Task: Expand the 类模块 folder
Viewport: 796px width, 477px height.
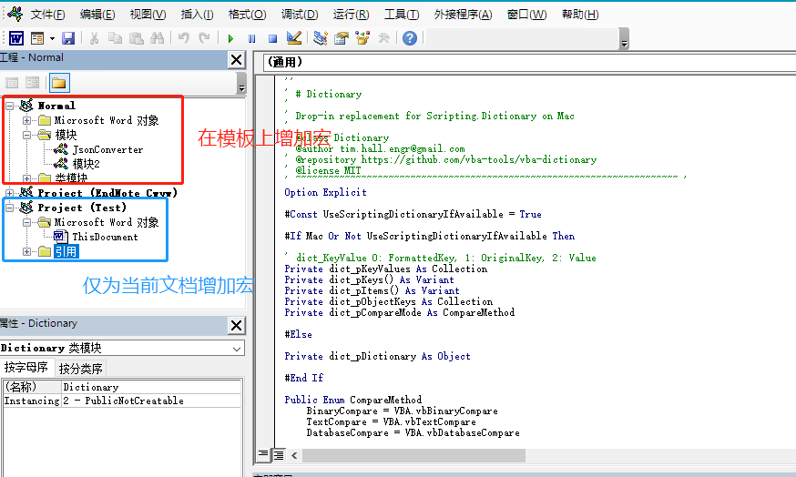Action: click(x=26, y=178)
